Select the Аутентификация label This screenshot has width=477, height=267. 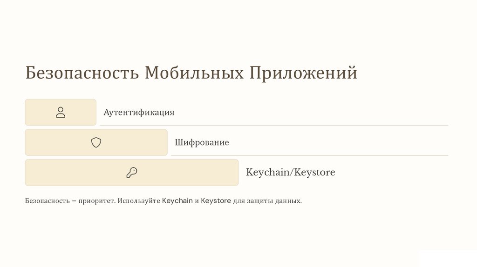(139, 113)
